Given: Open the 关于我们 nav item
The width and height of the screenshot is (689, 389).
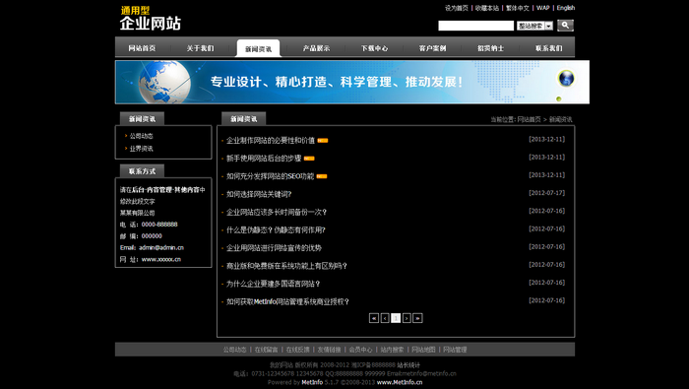Looking at the screenshot, I should [200, 48].
